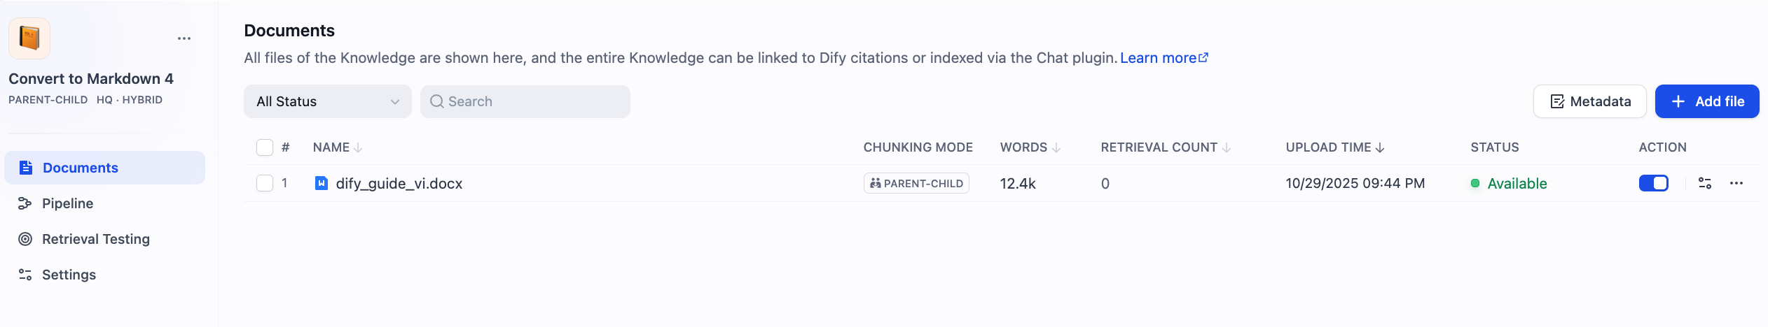
Task: Open document settings sliders icon in row
Action: (1705, 183)
